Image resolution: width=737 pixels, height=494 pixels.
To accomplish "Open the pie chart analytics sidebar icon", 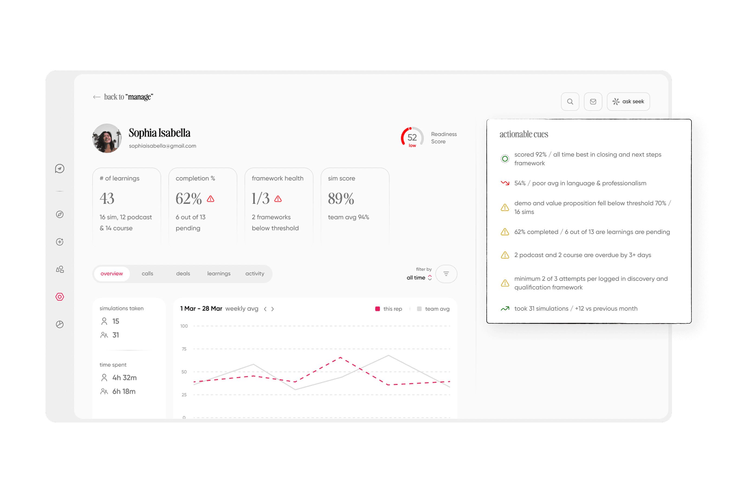I will tap(60, 324).
